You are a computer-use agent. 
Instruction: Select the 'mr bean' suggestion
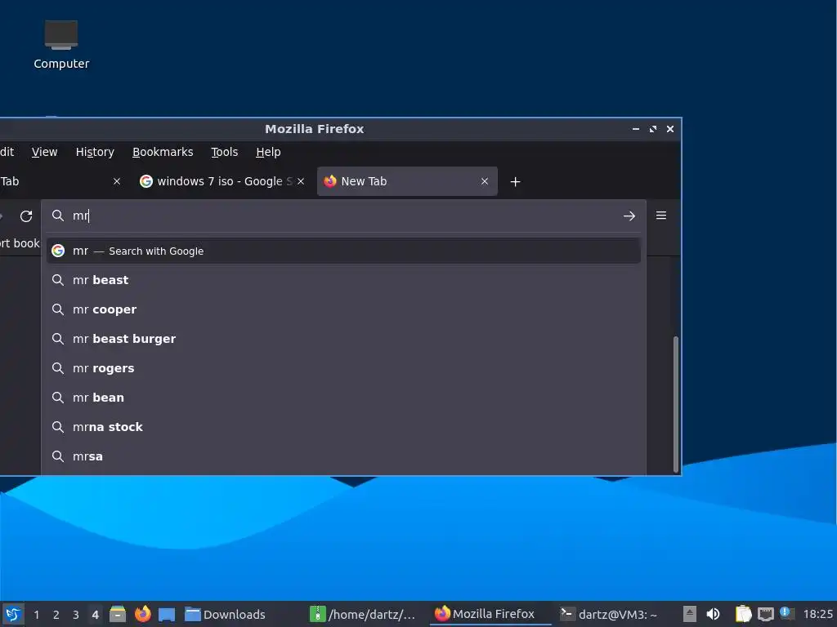point(344,398)
